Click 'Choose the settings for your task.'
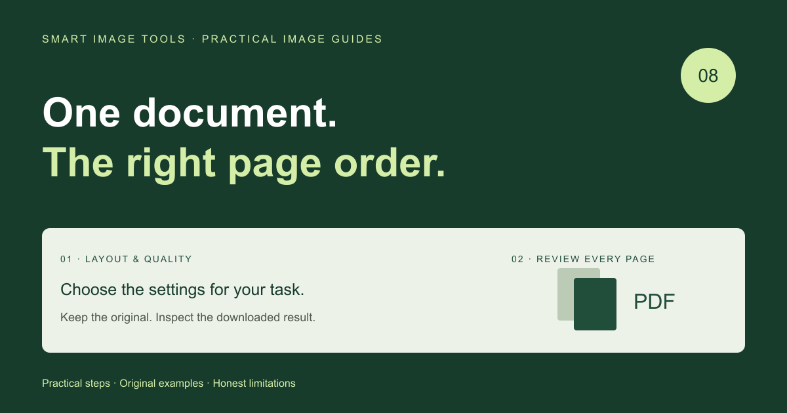787x413 pixels. pyautogui.click(x=182, y=290)
